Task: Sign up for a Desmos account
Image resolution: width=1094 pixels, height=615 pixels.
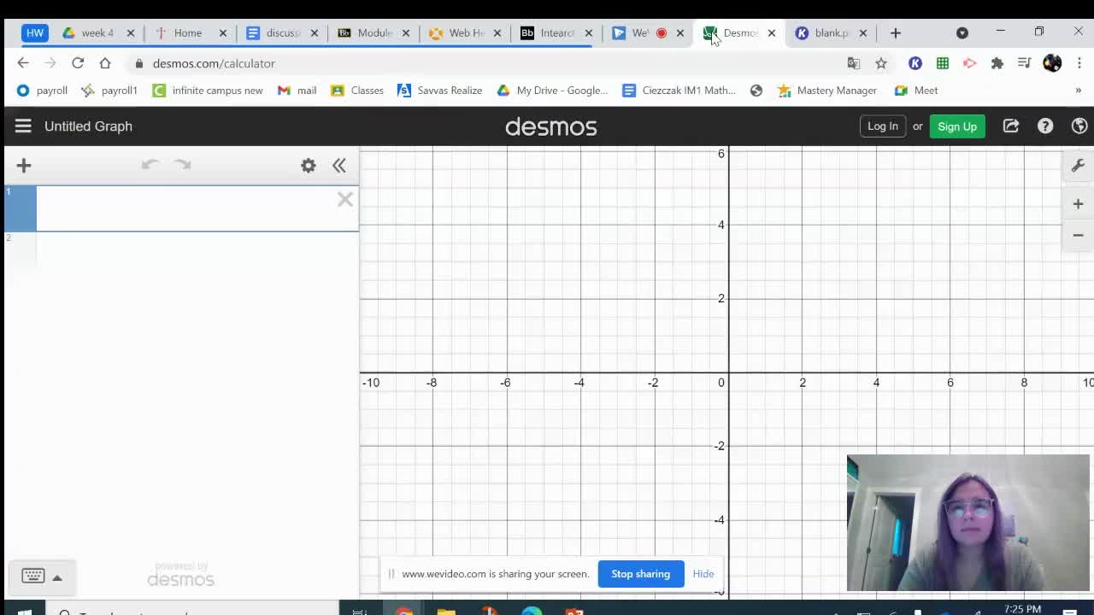Action: 957,126
